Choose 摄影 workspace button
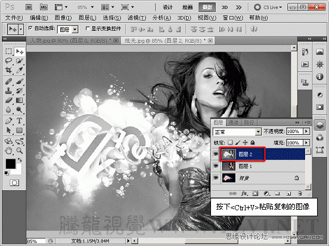329x246 pixels. 207,7
